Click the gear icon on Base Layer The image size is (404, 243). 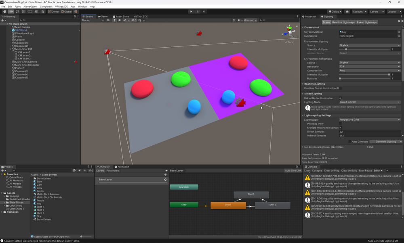[x=165, y=180]
